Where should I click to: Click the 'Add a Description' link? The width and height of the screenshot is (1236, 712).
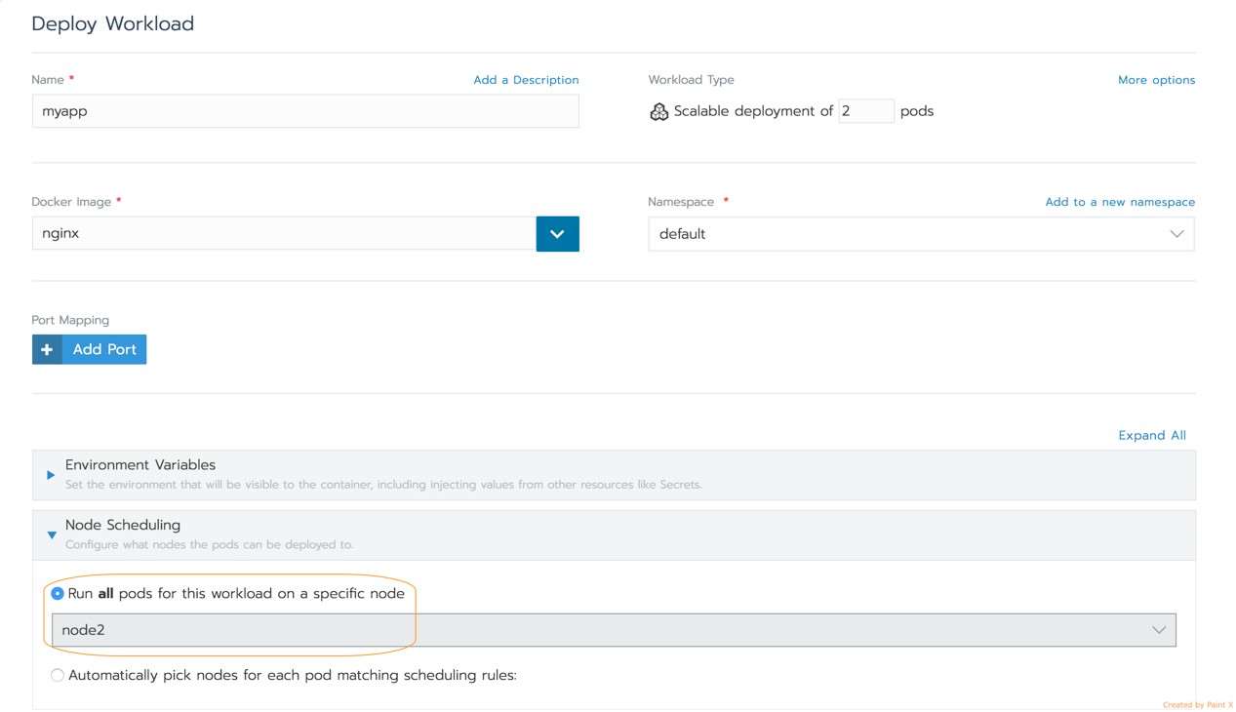(x=526, y=80)
